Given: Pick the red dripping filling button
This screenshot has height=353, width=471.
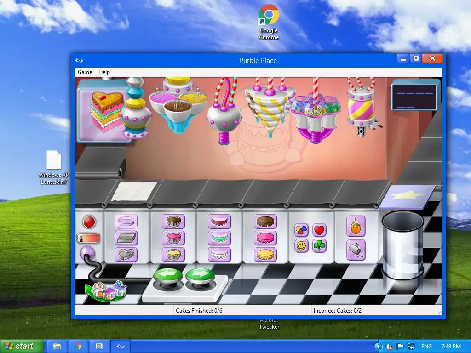Looking at the screenshot, I should point(219,222).
